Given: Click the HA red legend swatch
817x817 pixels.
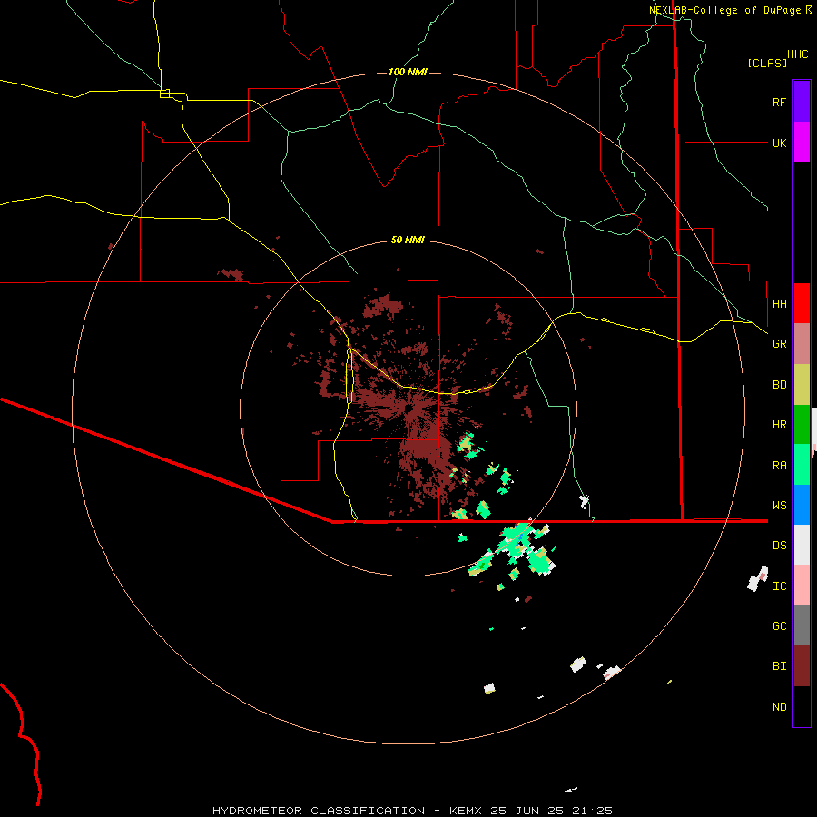Looking at the screenshot, I should point(802,303).
